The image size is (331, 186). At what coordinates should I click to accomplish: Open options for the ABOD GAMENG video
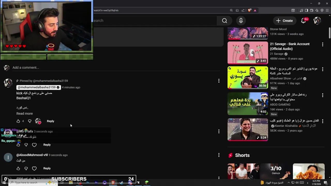point(322,95)
